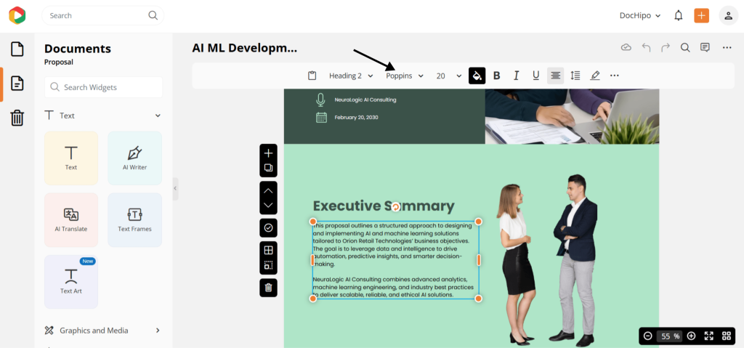Open the text fill color bucket

[477, 76]
